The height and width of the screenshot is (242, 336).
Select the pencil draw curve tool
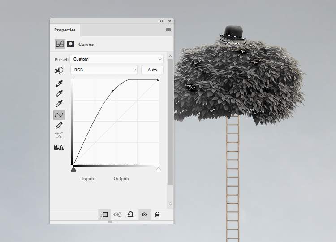(59, 125)
